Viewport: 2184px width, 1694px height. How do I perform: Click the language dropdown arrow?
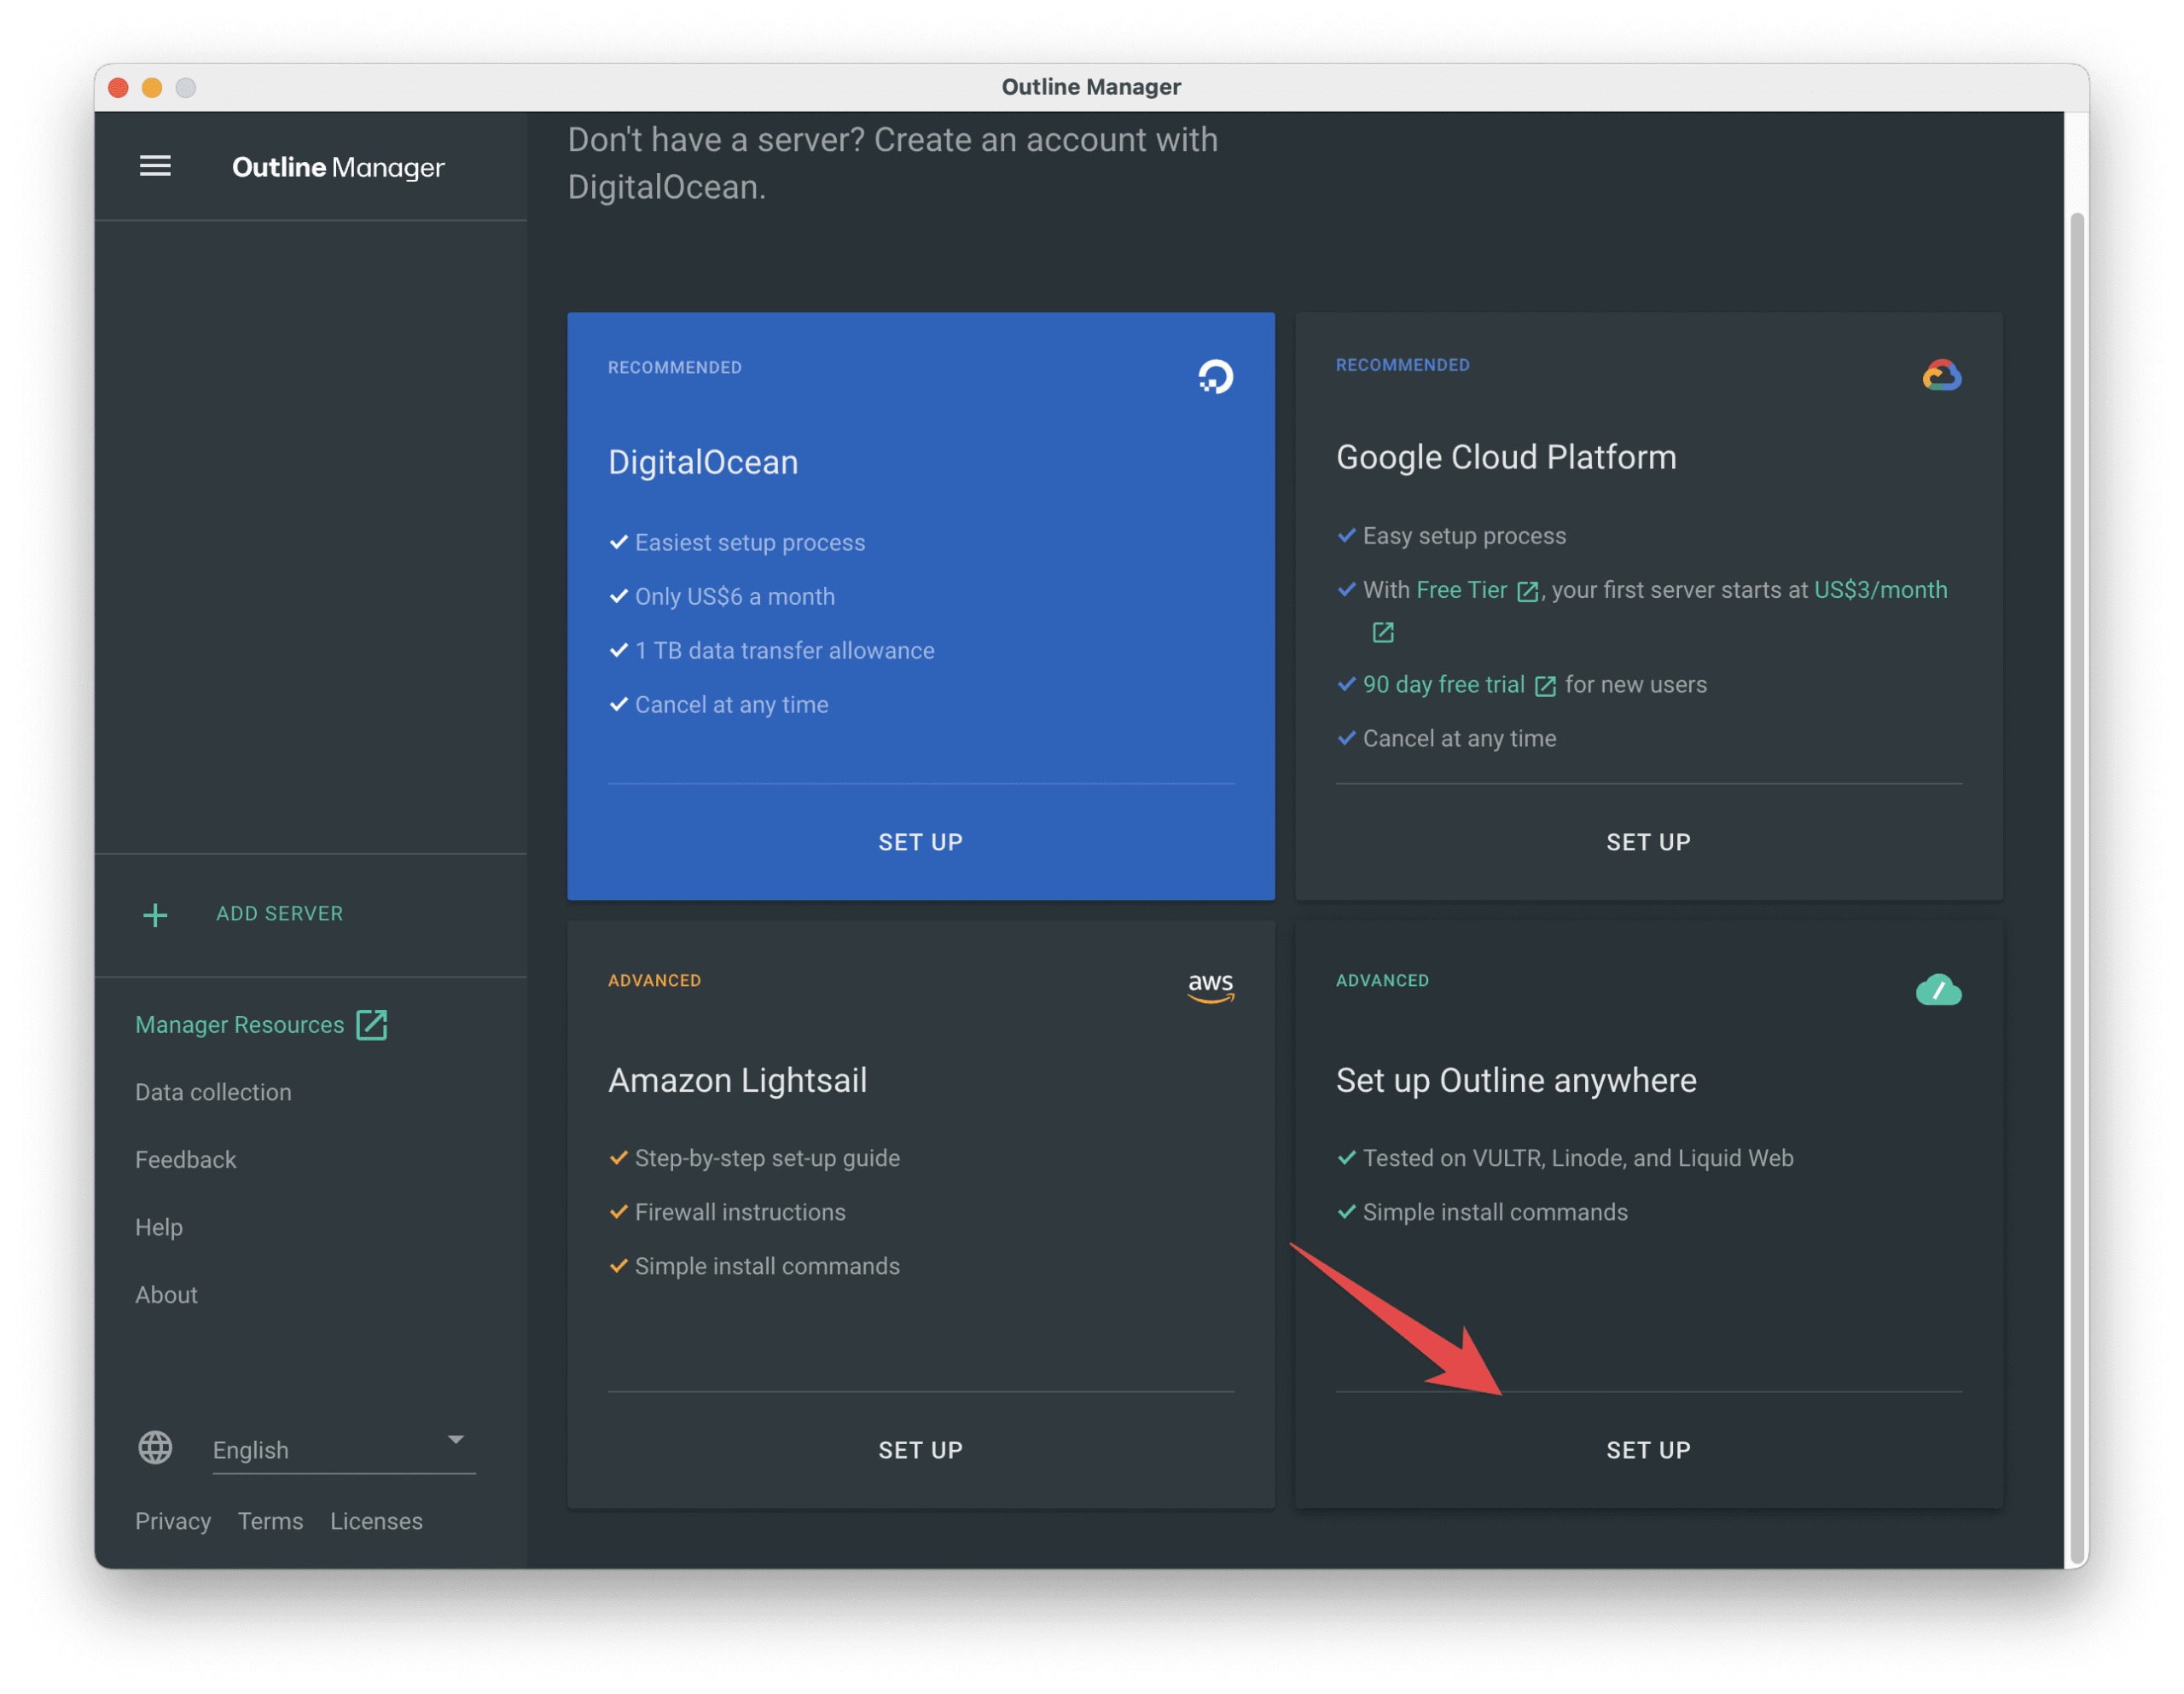point(456,1439)
